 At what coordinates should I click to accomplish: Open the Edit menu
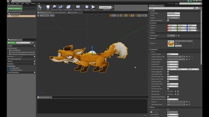point(13,4)
